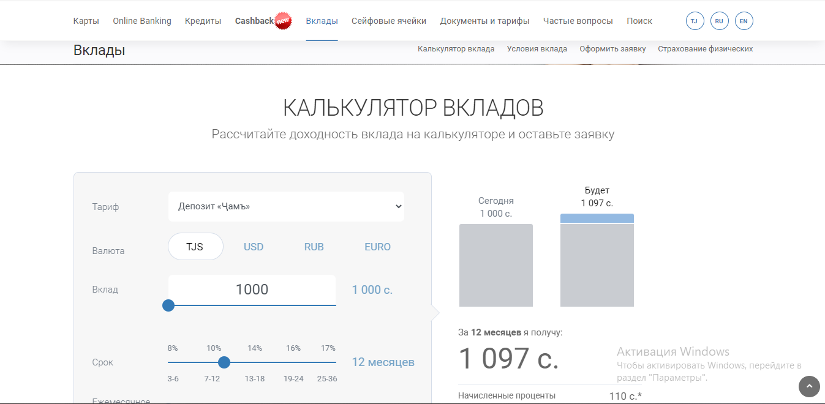825x404 pixels.
Task: Click the Срок slider handle
Action: [224, 362]
